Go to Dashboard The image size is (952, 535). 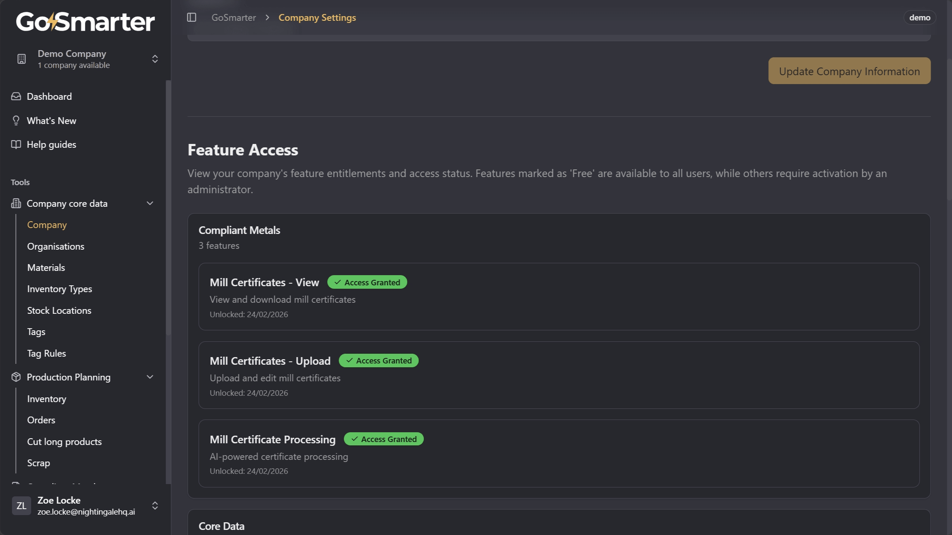(49, 96)
